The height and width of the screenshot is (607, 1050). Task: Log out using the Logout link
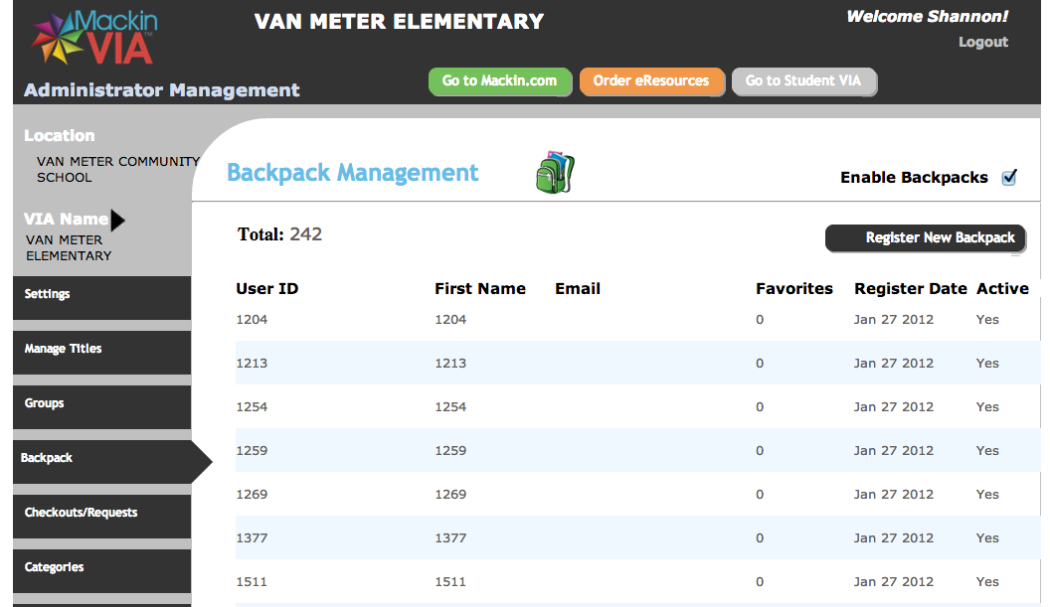pyautogui.click(x=982, y=42)
